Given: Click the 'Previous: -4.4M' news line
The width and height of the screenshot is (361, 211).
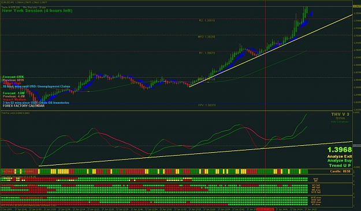Looking at the screenshot, I should click(x=14, y=96).
